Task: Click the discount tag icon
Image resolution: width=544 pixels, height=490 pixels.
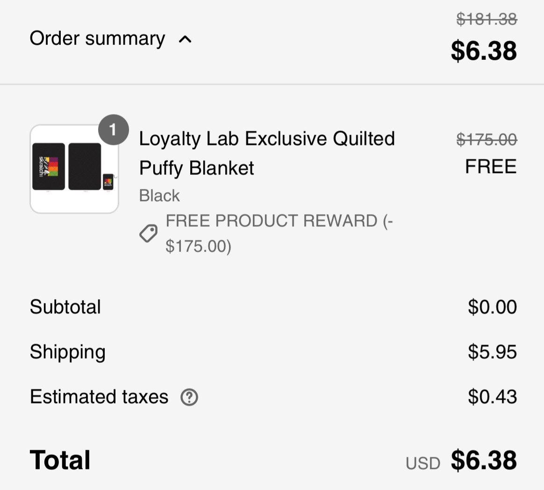Action: (149, 233)
